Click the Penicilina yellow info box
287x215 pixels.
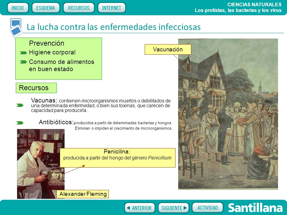117,158
